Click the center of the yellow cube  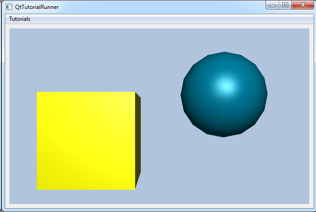coord(86,141)
